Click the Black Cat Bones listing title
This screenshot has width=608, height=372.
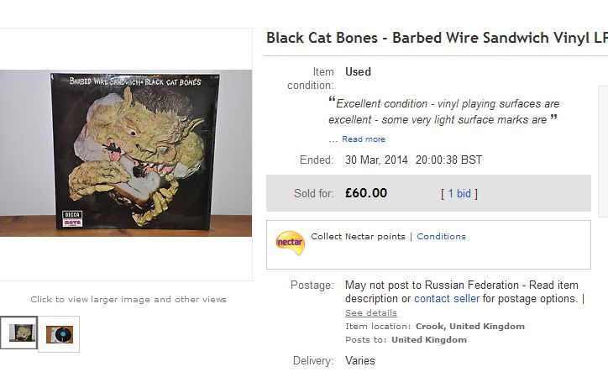pos(437,38)
